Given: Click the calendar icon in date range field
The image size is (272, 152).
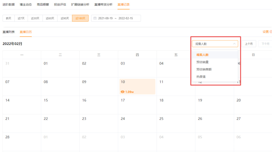Looking at the screenshot, I should [95, 18].
